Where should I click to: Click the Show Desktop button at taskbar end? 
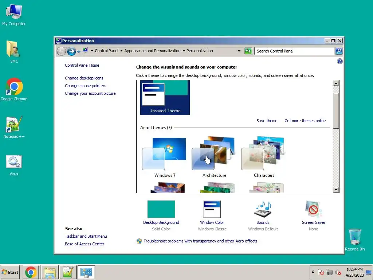pos(369,272)
